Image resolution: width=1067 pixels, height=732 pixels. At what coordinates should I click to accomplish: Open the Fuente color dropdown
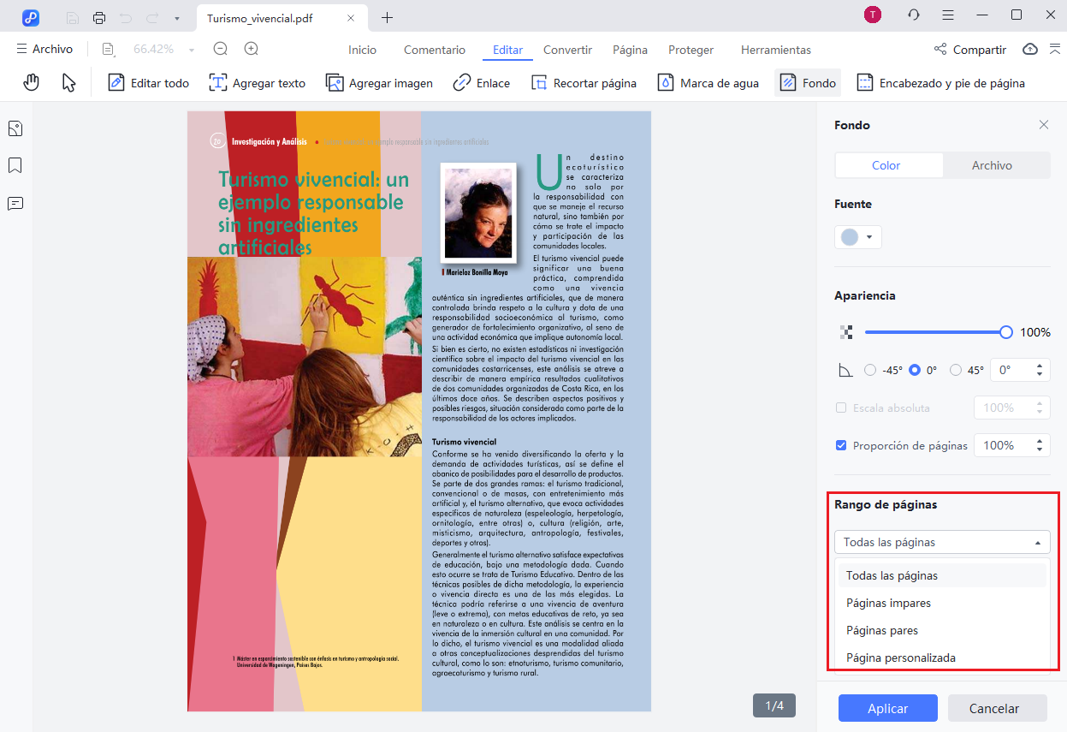click(857, 236)
